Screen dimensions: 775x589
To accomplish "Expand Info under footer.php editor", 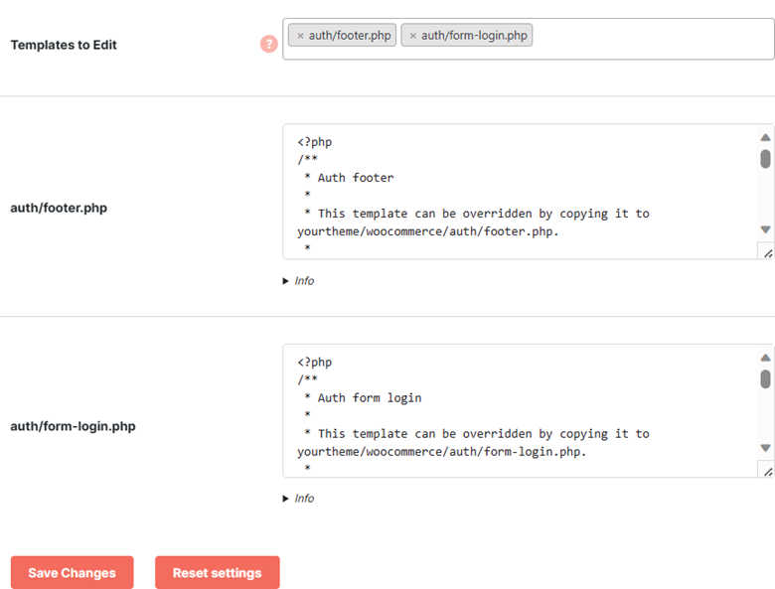I will tap(298, 281).
